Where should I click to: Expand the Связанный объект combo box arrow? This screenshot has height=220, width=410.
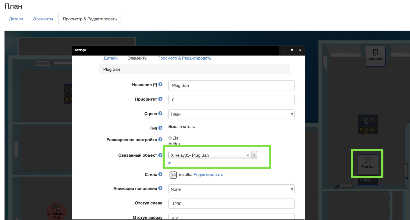[254, 155]
